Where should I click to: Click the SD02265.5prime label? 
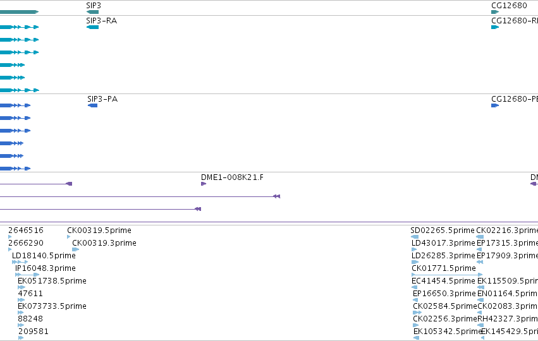coord(443,230)
